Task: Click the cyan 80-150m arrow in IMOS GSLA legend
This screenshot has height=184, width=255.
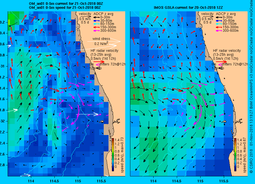Action: click(x=219, y=24)
